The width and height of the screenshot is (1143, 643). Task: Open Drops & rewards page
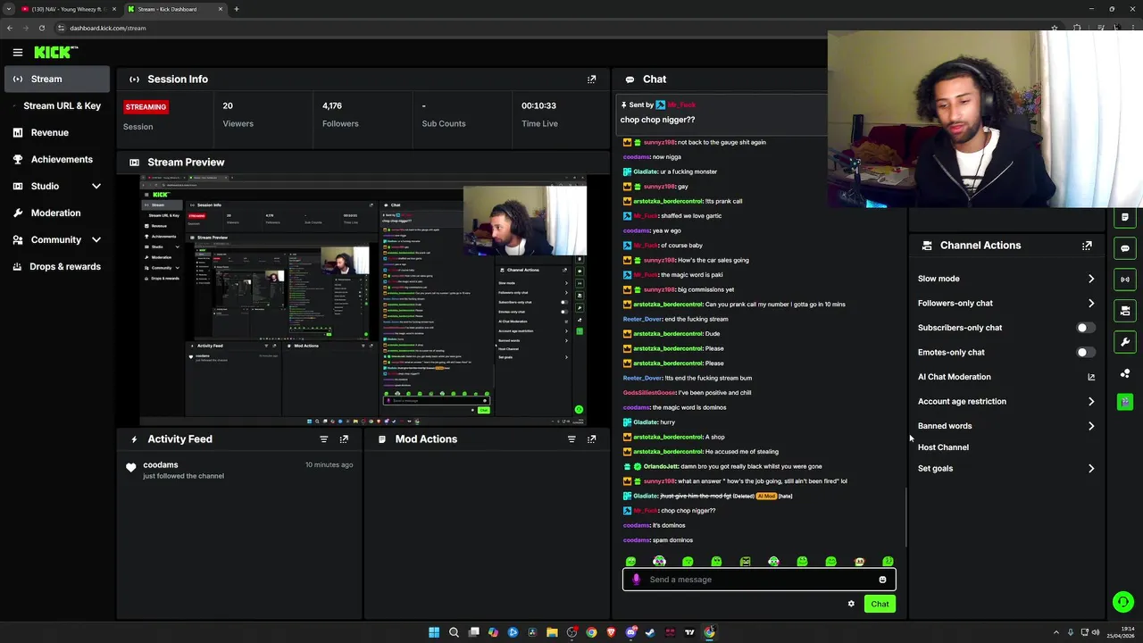tap(57, 267)
